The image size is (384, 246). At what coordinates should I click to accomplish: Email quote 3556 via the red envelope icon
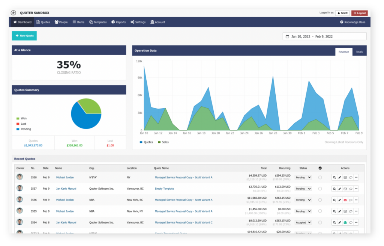click(345, 200)
